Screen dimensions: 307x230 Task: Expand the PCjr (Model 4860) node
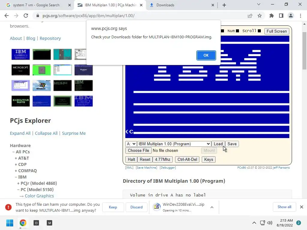[x=18, y=183]
